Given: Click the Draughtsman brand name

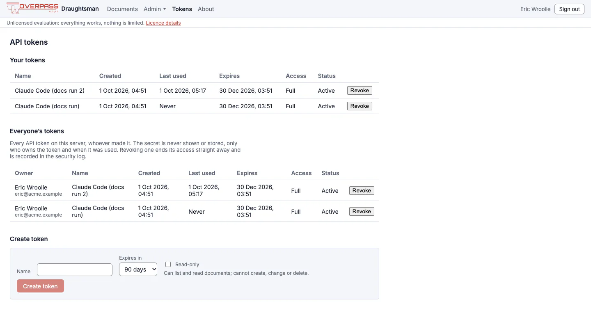Looking at the screenshot, I should point(80,9).
